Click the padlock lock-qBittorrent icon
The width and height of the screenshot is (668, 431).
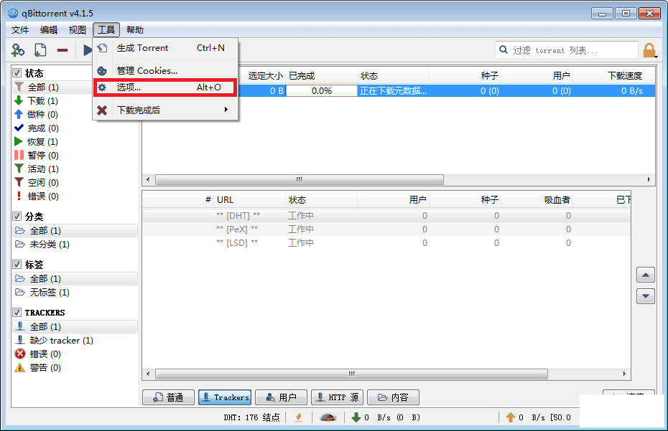[x=649, y=50]
